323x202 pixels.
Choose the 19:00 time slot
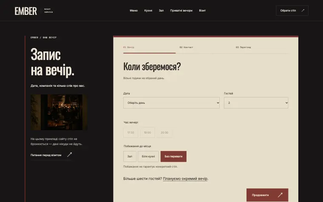(147, 133)
